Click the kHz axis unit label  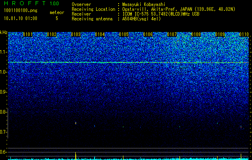4,32
